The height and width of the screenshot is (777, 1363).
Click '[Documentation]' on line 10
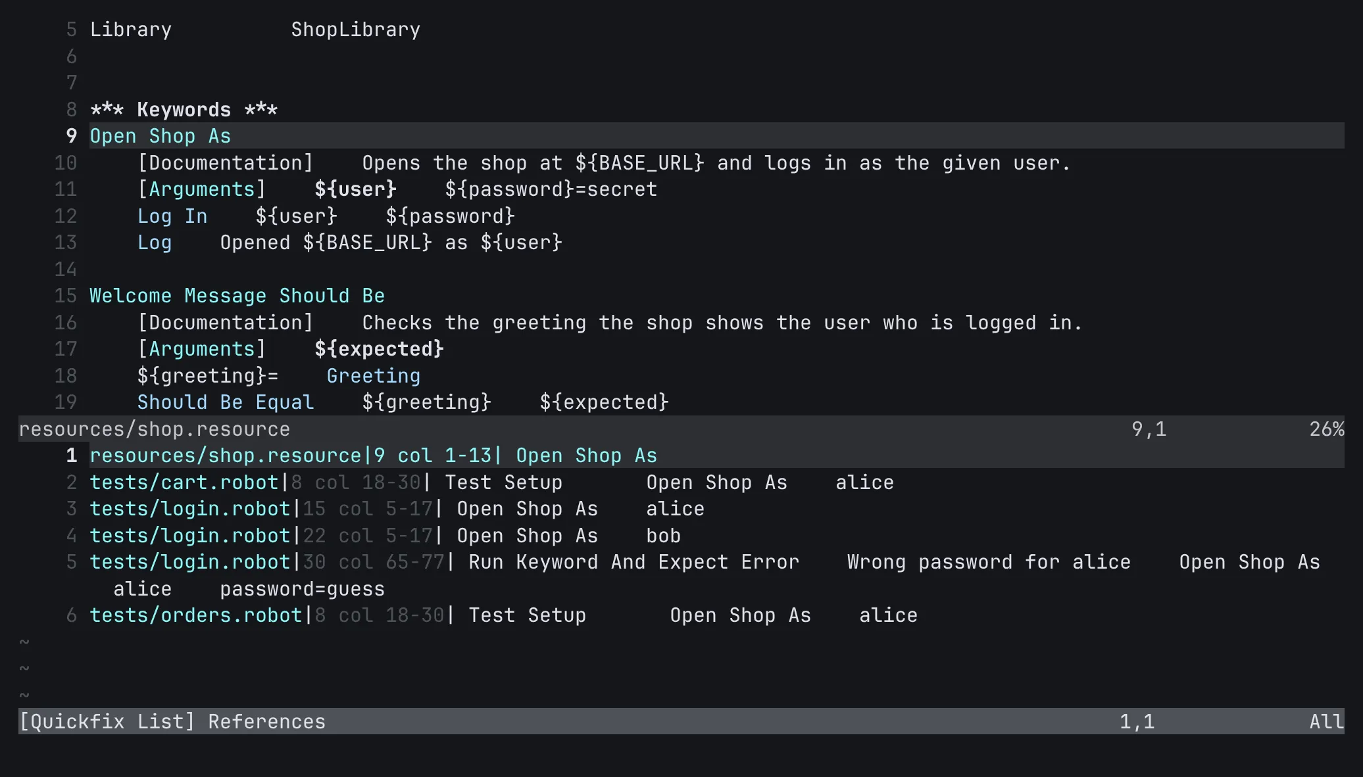click(225, 163)
